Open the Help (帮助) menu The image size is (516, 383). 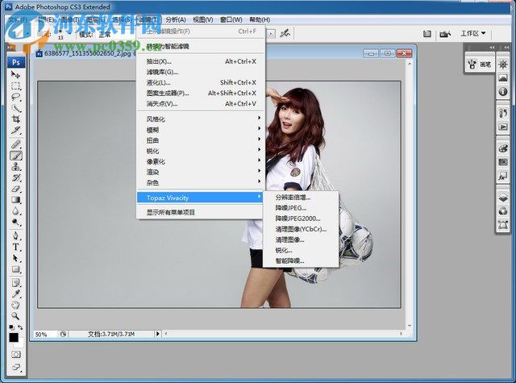tap(260, 19)
